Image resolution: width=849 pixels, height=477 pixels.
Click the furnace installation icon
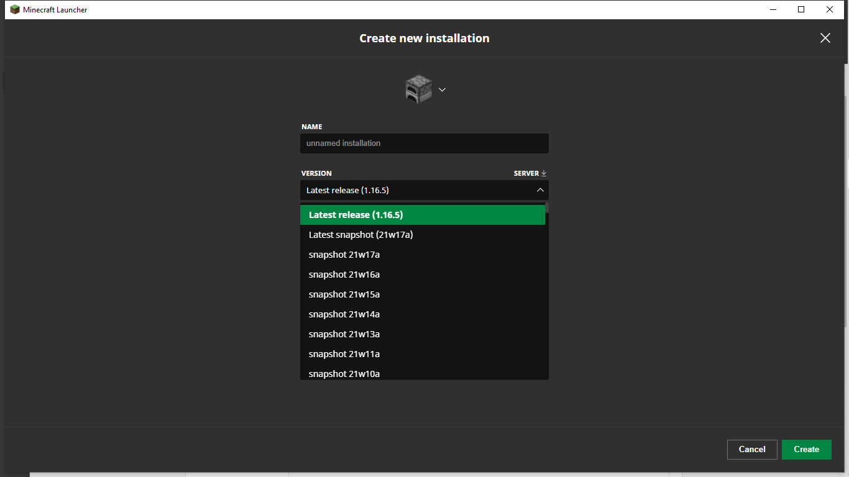coord(418,89)
